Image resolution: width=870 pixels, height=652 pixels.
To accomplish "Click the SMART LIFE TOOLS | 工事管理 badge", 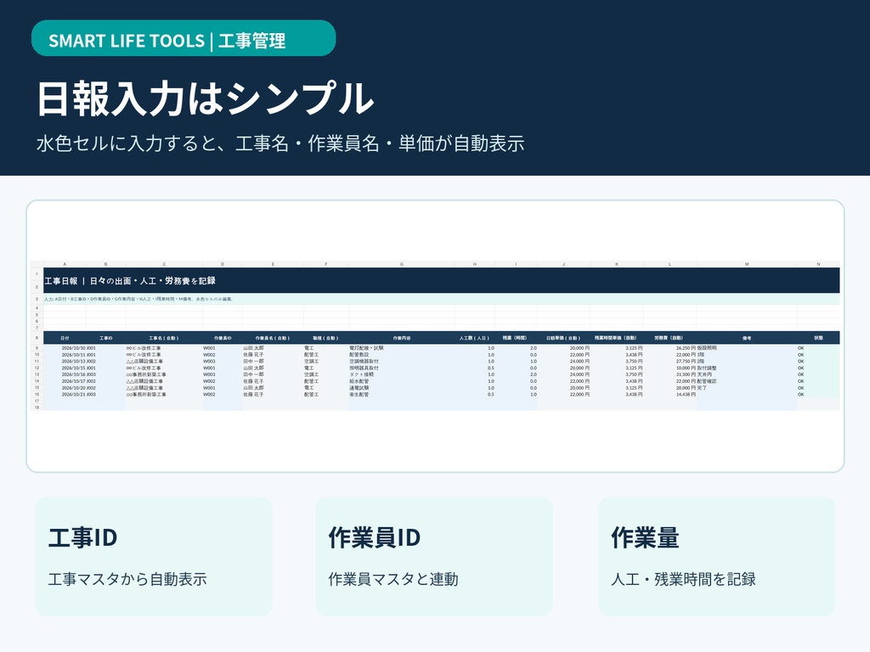I will (x=184, y=38).
